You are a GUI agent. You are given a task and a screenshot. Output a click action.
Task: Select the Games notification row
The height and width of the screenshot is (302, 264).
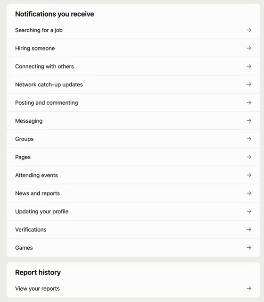133,247
